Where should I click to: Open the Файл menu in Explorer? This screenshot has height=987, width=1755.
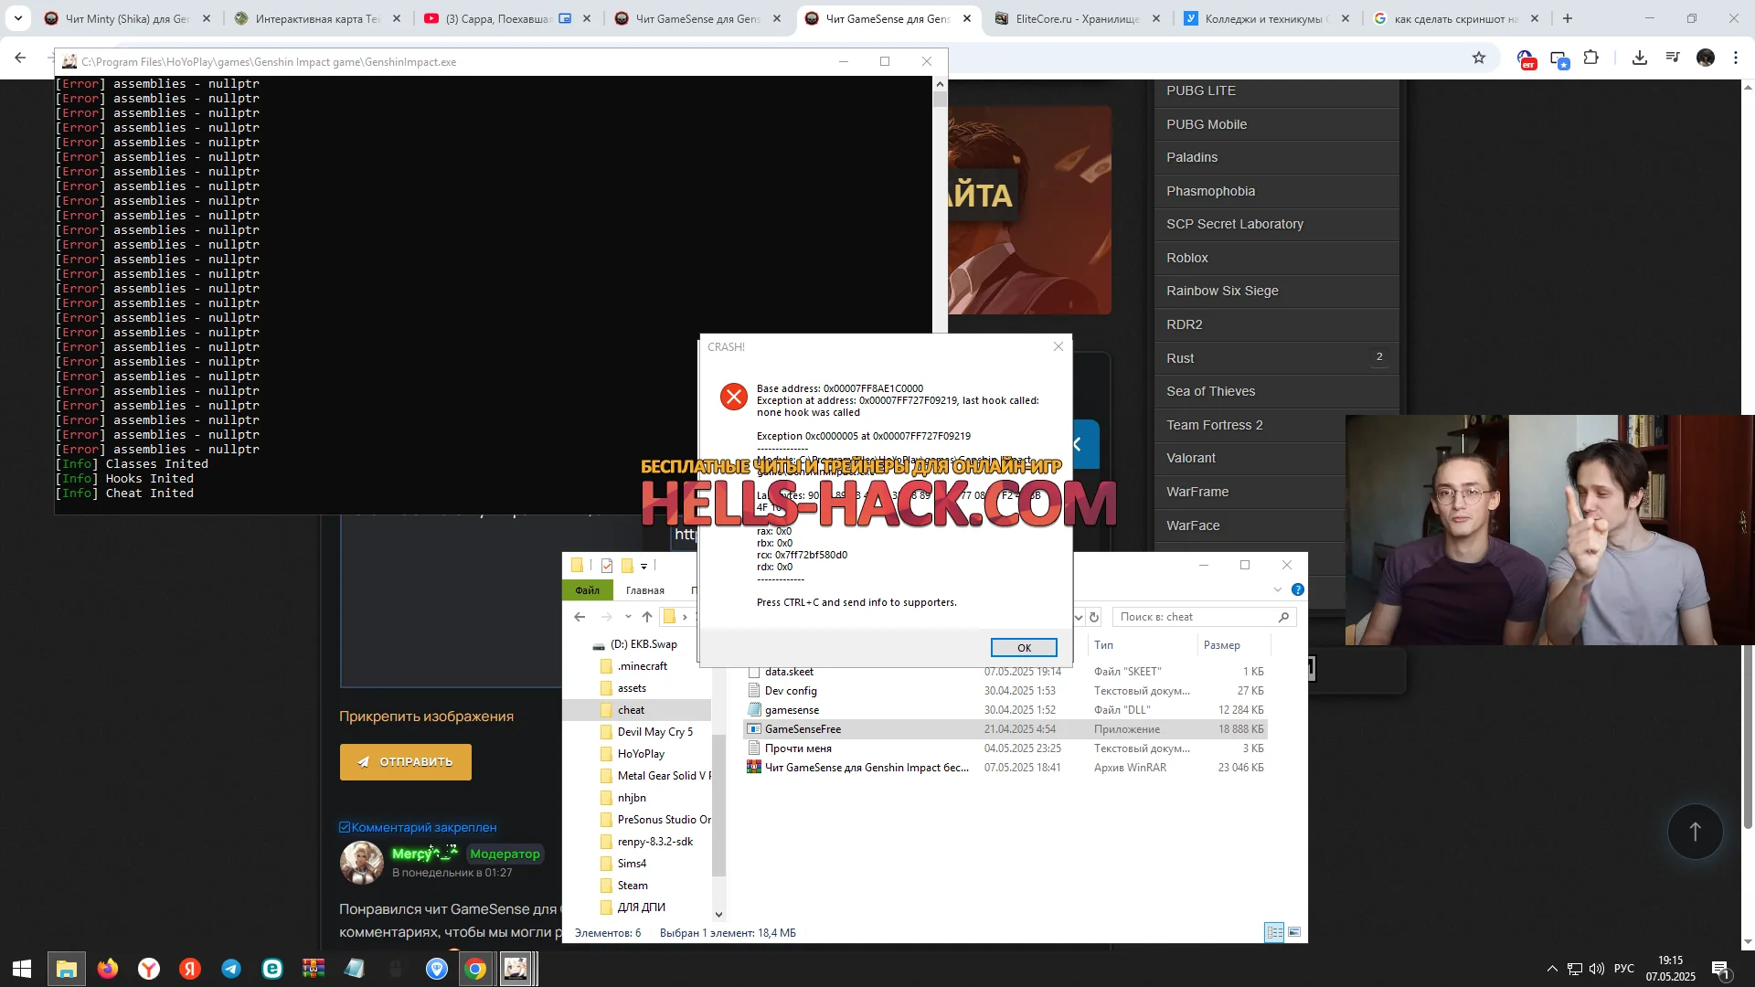pyautogui.click(x=587, y=590)
